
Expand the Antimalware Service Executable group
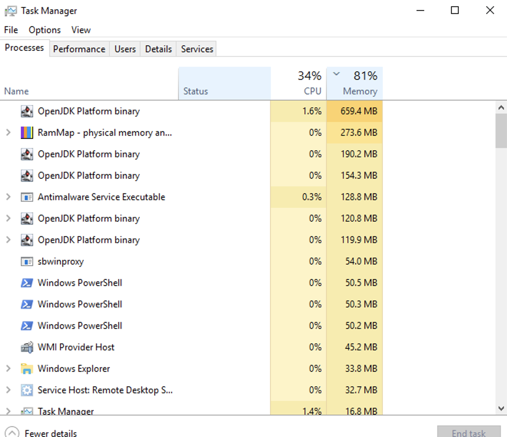(x=8, y=197)
